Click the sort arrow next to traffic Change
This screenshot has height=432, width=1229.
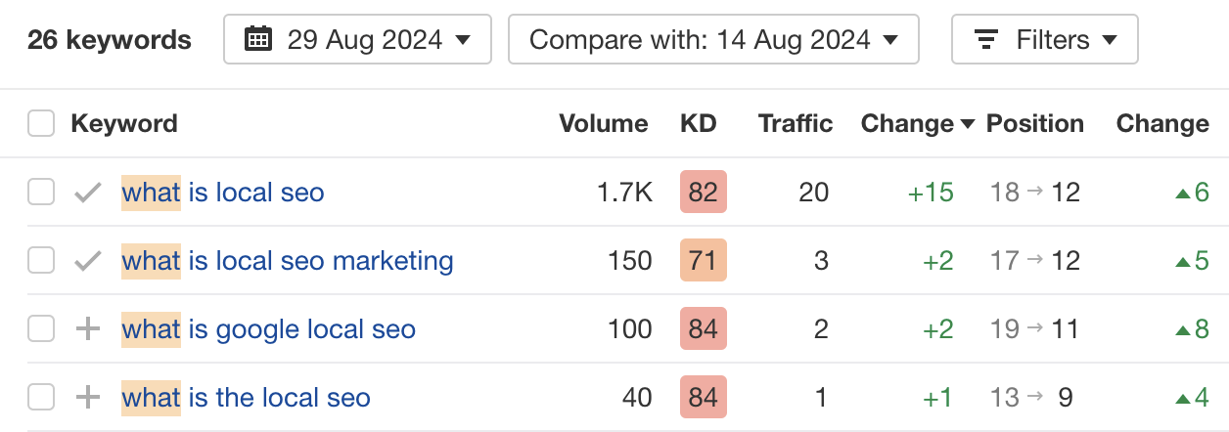[968, 124]
